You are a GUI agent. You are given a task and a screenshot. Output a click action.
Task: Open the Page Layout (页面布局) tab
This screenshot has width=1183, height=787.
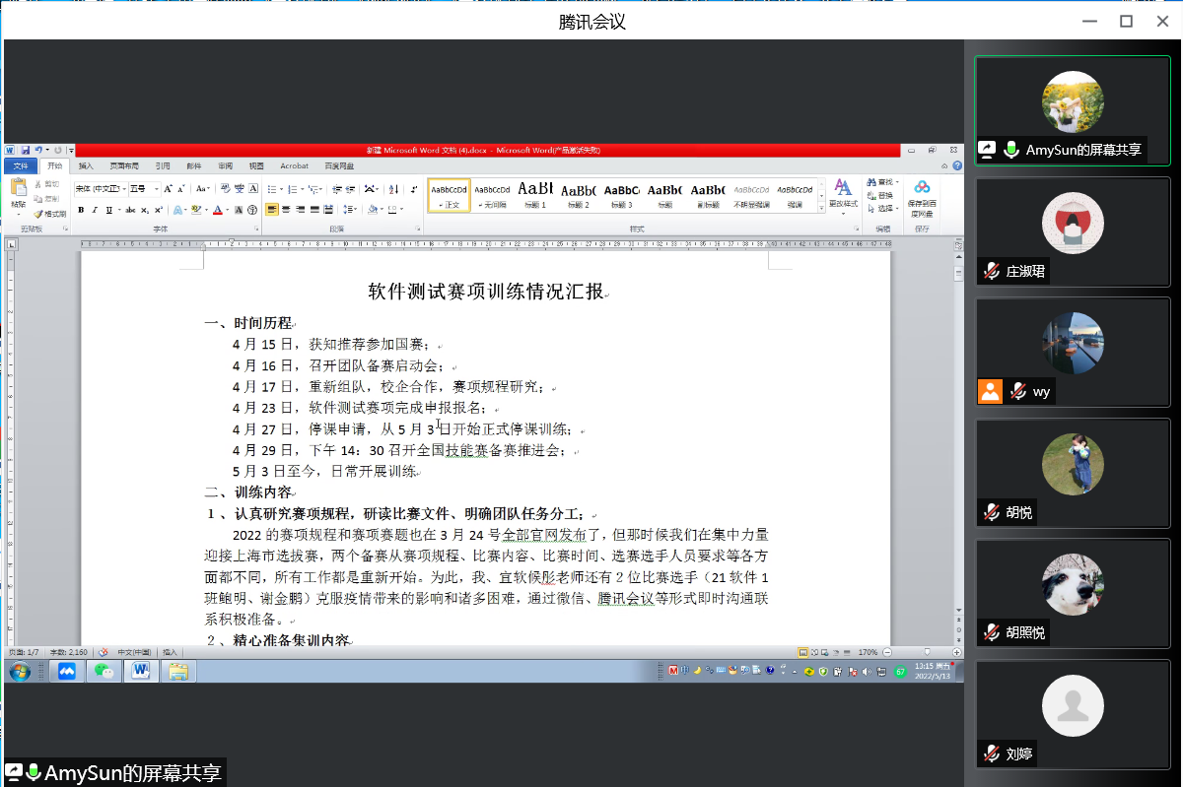124,165
